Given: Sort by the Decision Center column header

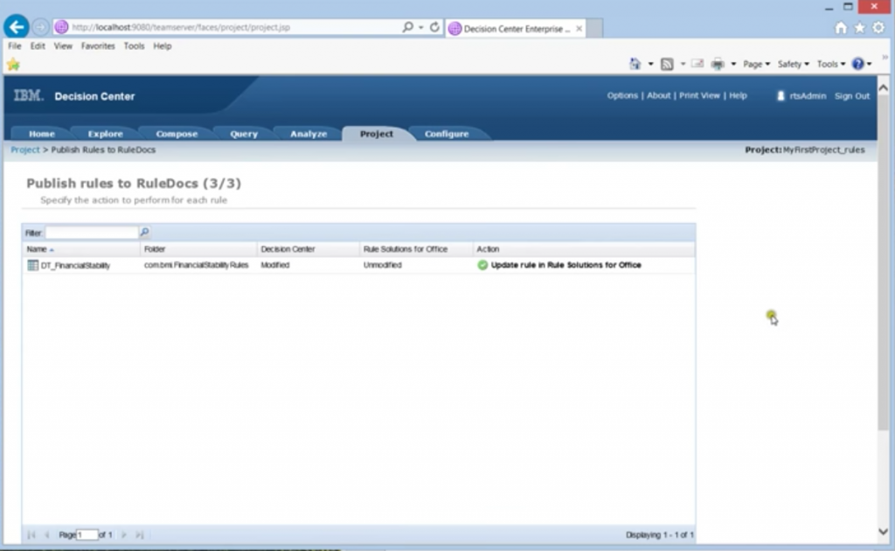Looking at the screenshot, I should pos(309,249).
